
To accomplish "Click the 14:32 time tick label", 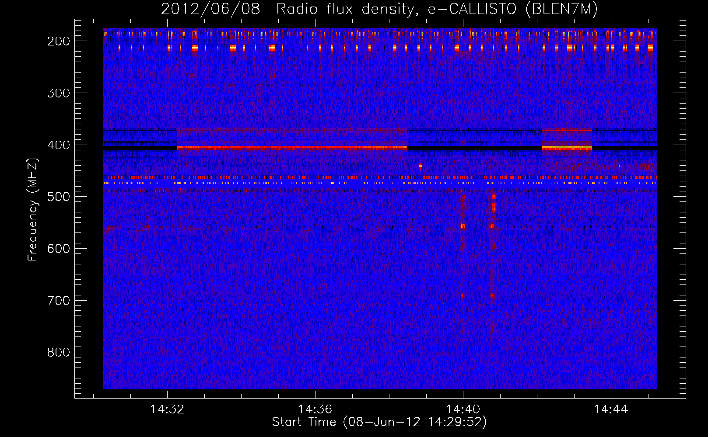I will click(x=167, y=409).
